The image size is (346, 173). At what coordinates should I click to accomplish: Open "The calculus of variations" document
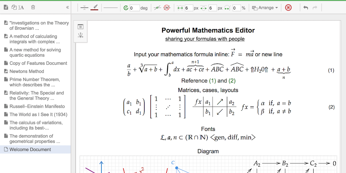[36, 125]
